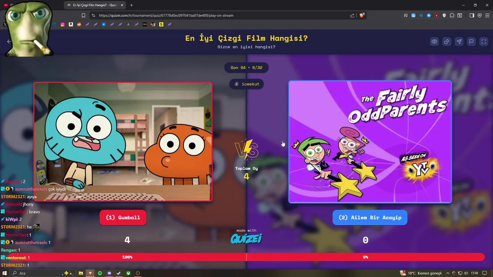493x277 pixels.
Task: Open File Explorer from taskbar
Action: tap(81, 273)
